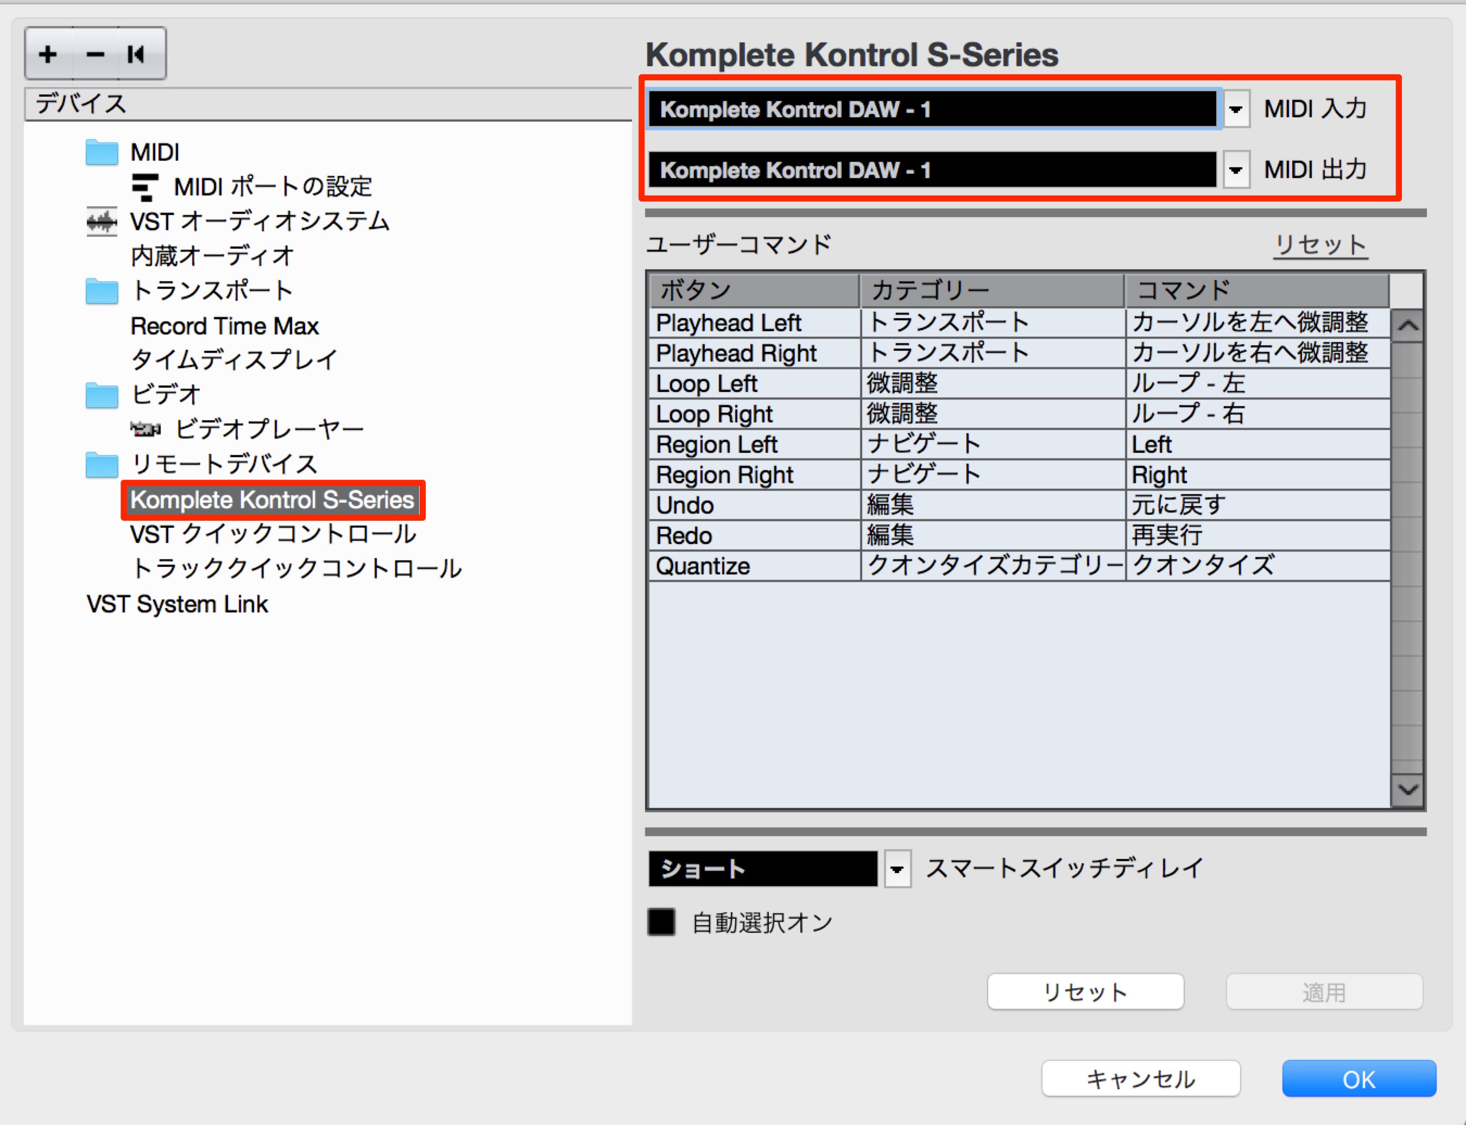Select 内蔵オーディオ in device tree
Screen dimensions: 1466x1125
(x=212, y=256)
